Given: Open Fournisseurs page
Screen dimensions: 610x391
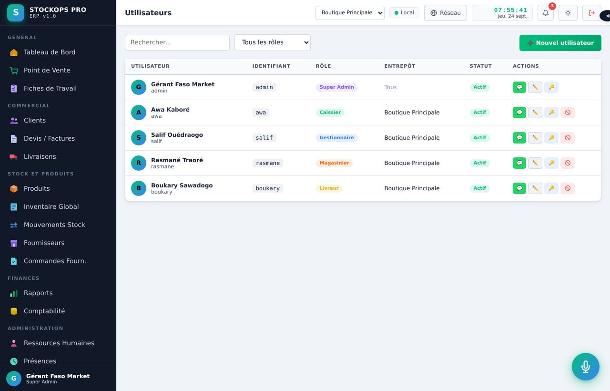Looking at the screenshot, I should [58, 243].
